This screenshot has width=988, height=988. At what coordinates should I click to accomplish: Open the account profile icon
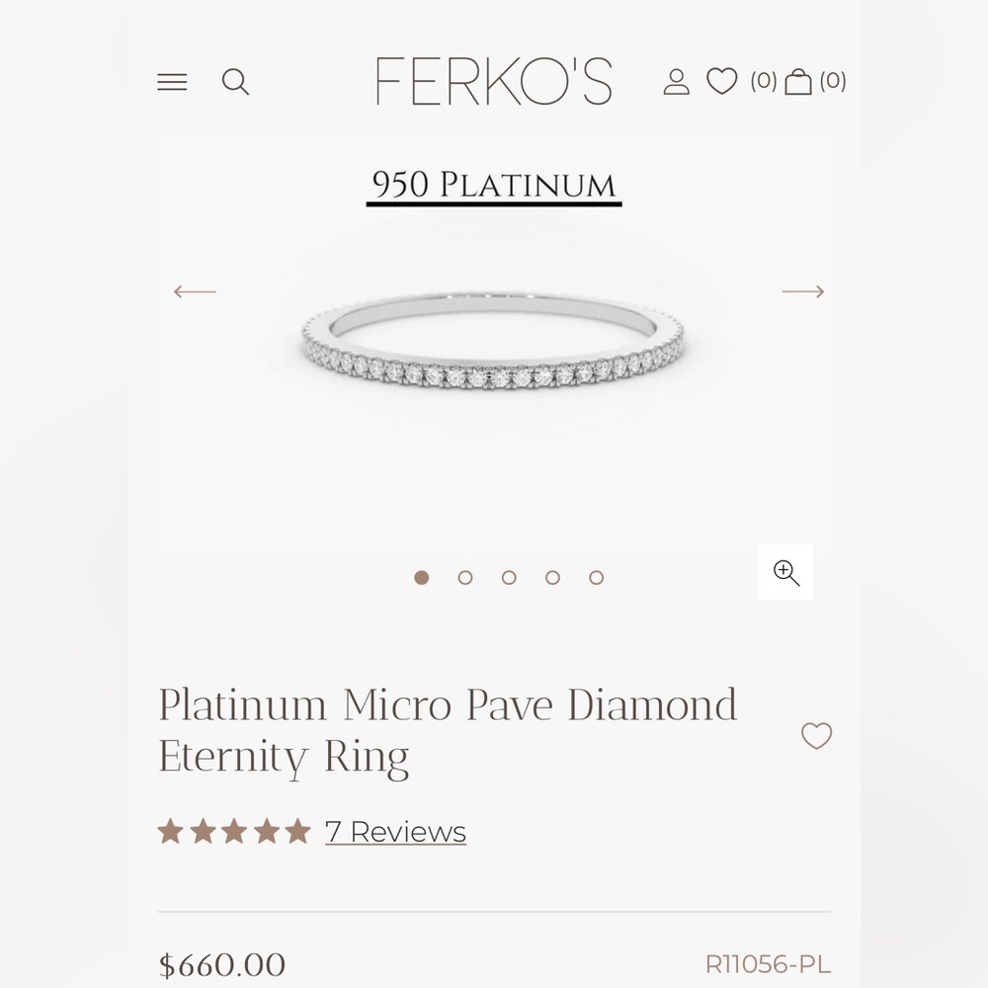(676, 83)
